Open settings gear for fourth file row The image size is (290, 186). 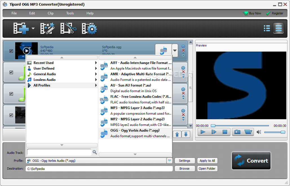(183, 111)
